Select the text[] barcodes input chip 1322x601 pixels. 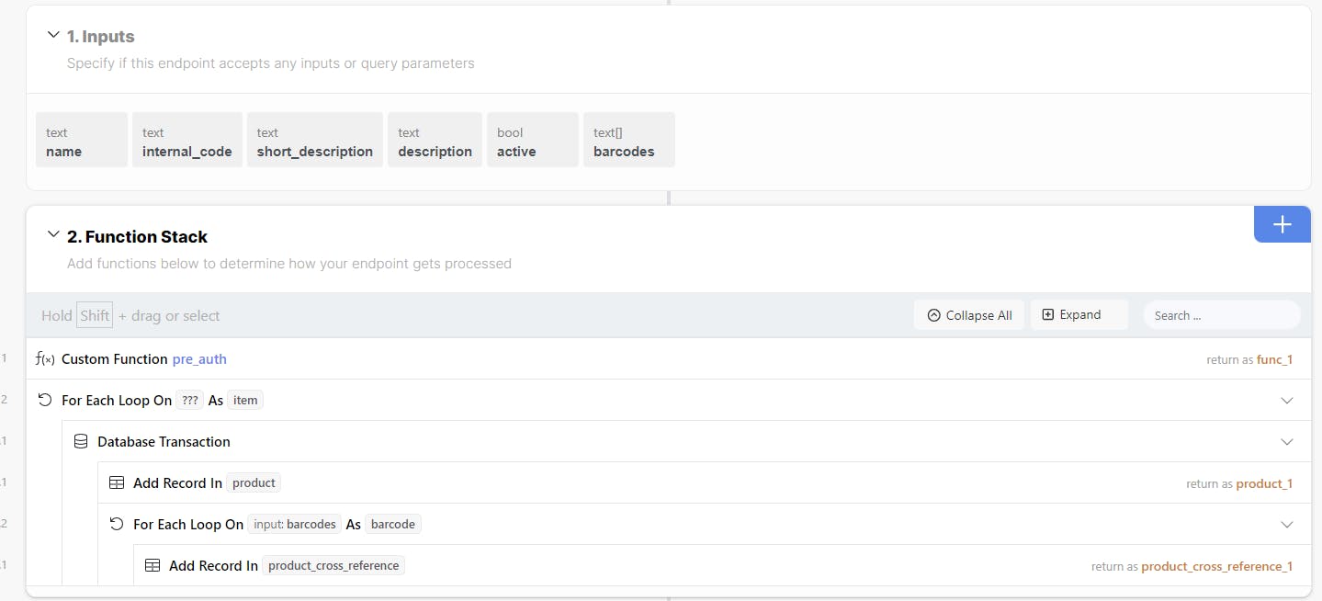coord(628,140)
